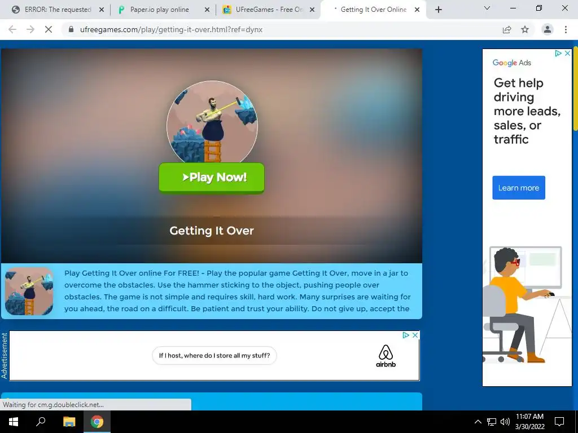Select the Getting It Over Online tab
The width and height of the screenshot is (578, 433).
coord(373,10)
